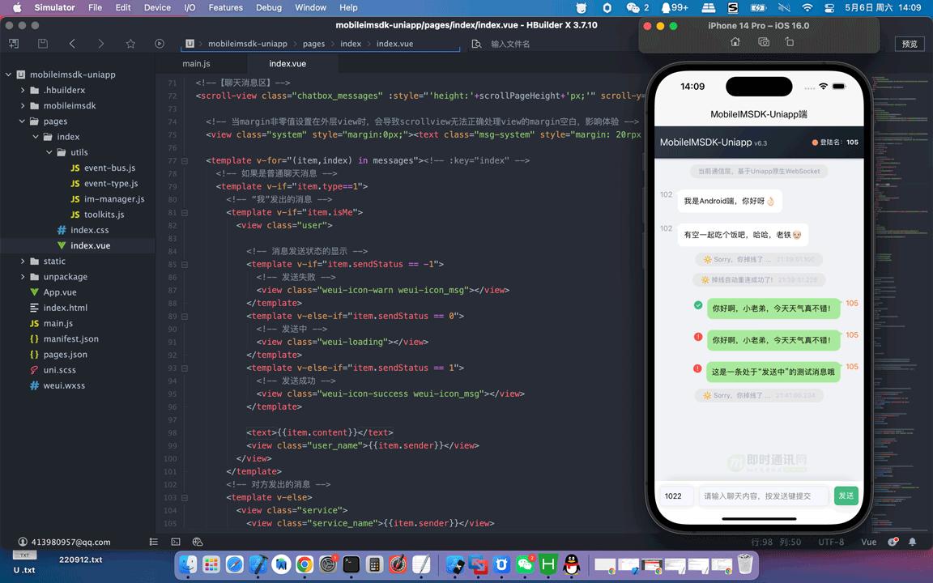
Task: Click the user account icon beside 413980957@qq.com
Action: 23,542
